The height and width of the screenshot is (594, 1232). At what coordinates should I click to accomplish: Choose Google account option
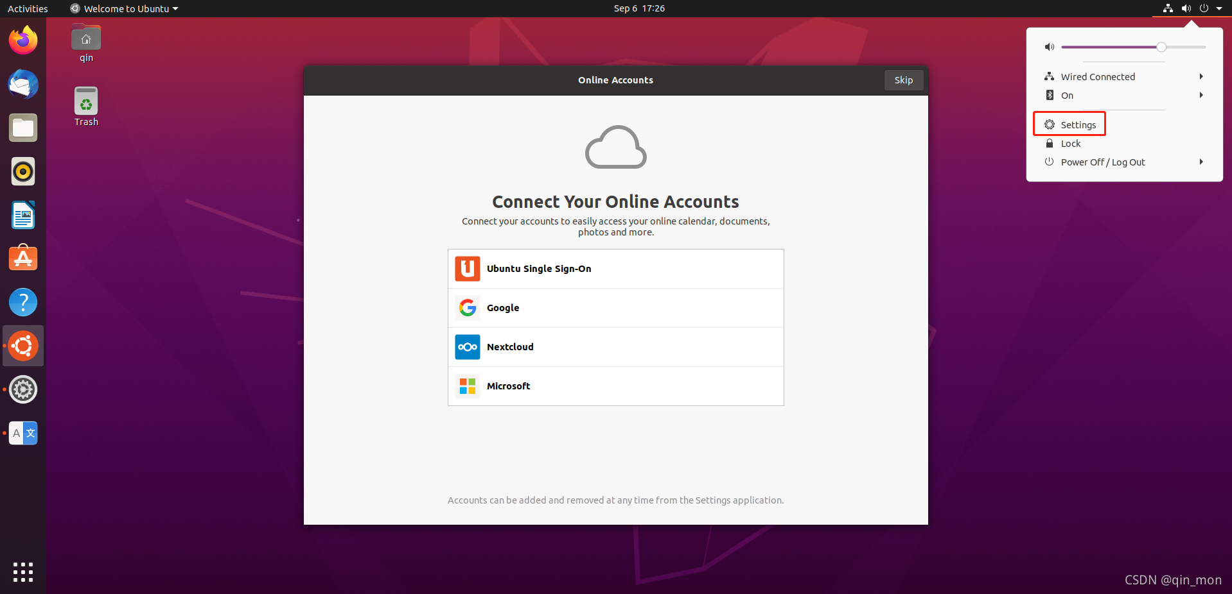[615, 308]
